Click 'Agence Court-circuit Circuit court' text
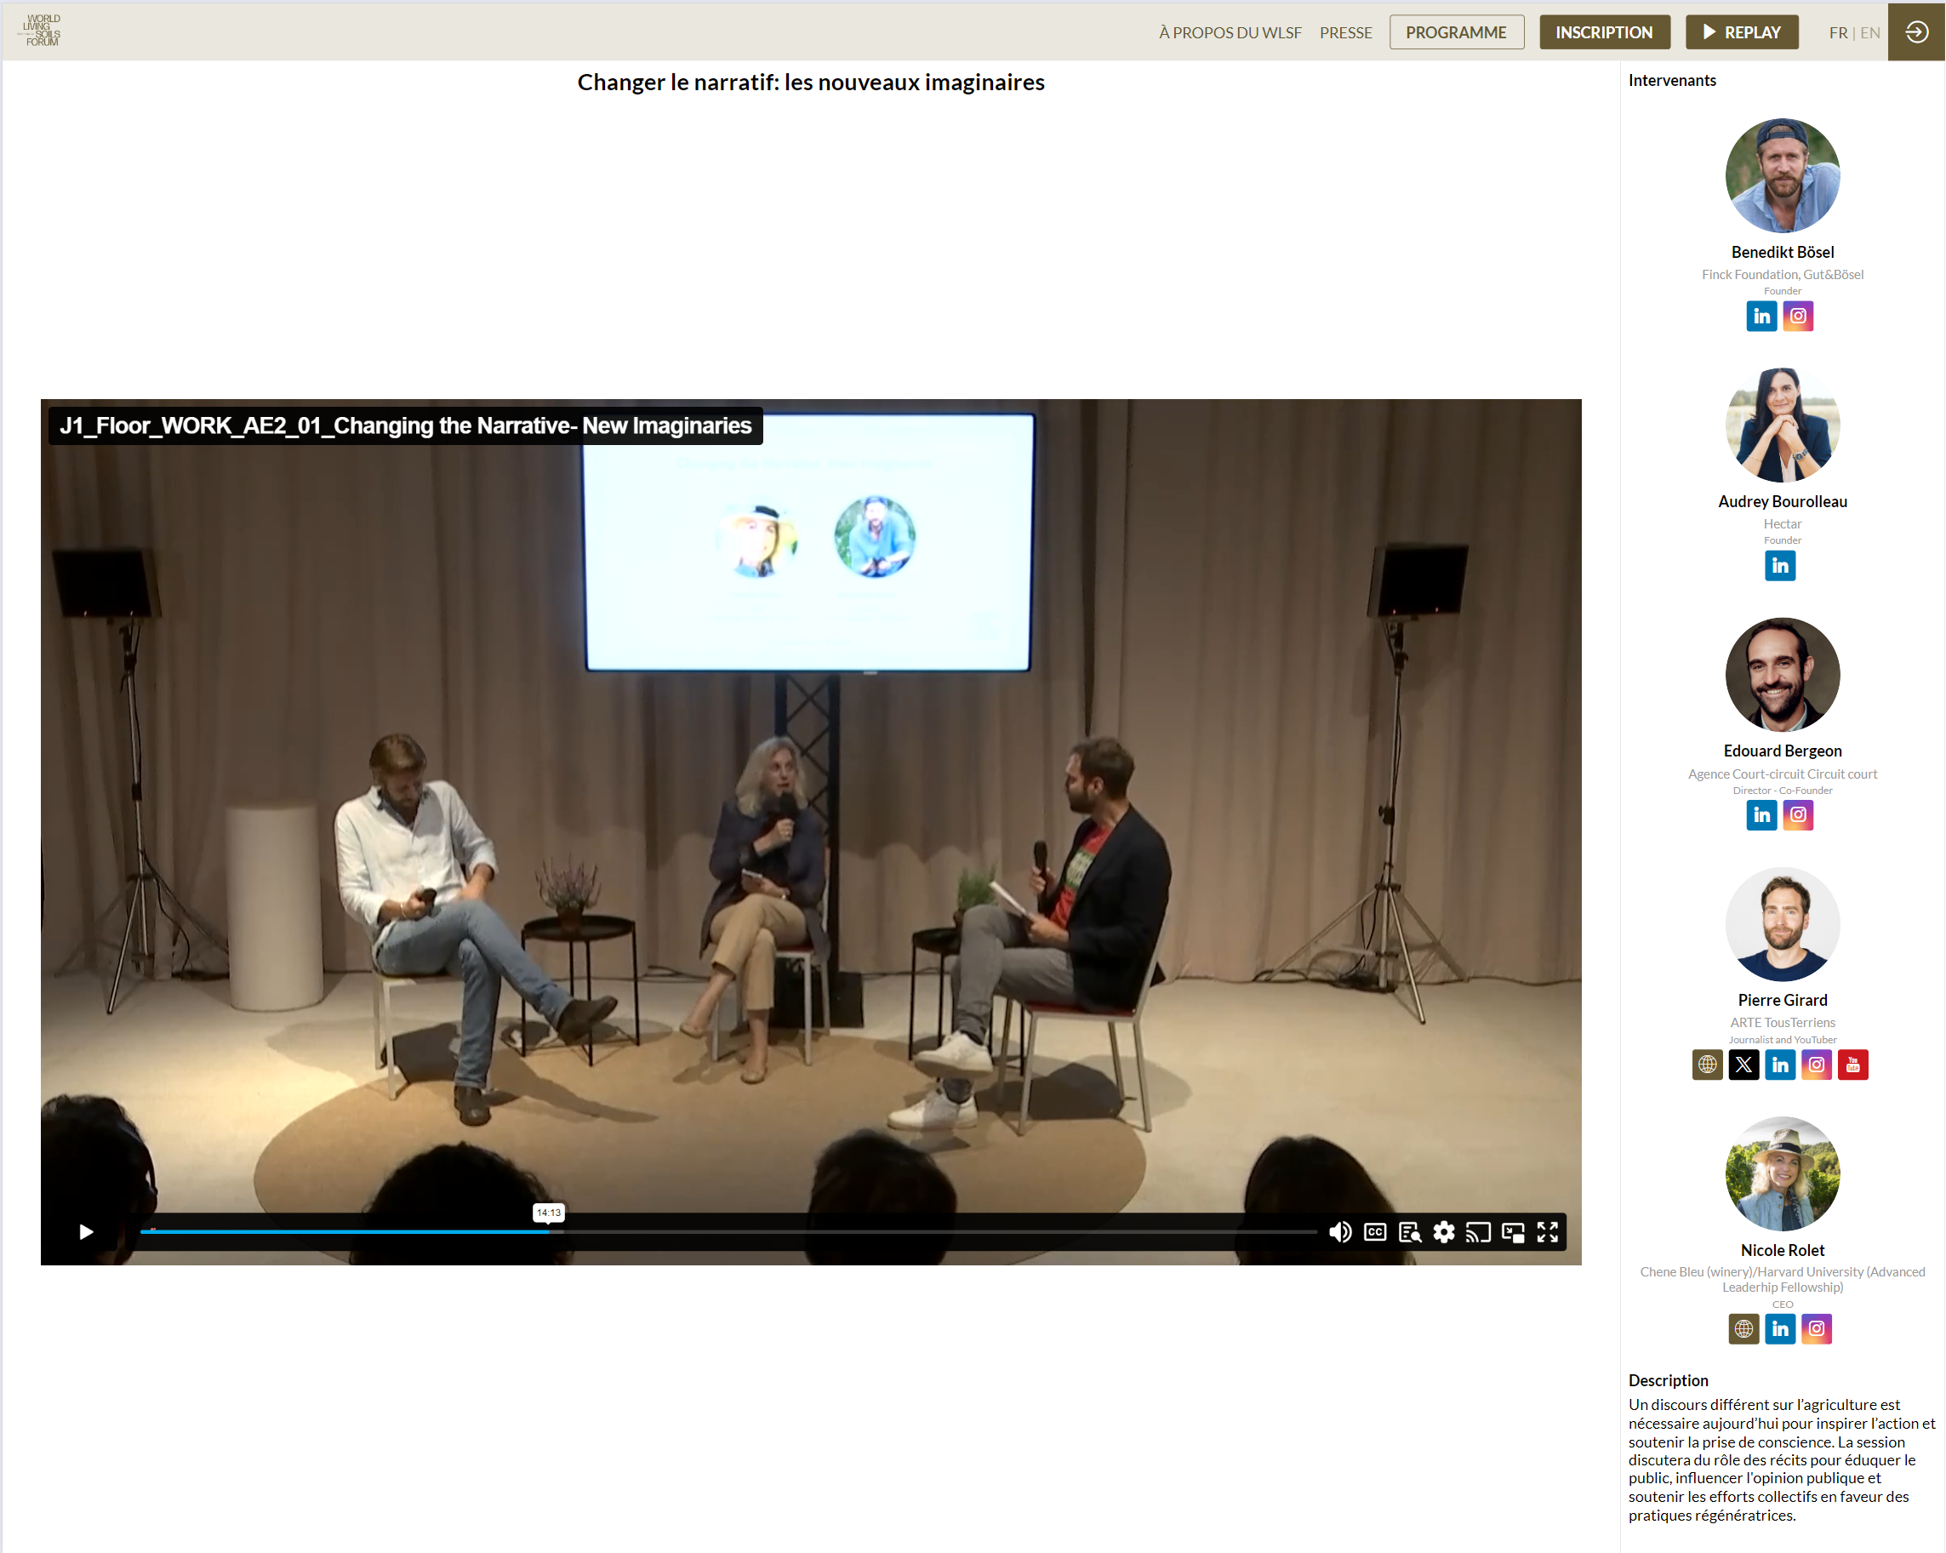The image size is (1946, 1553). (1783, 774)
